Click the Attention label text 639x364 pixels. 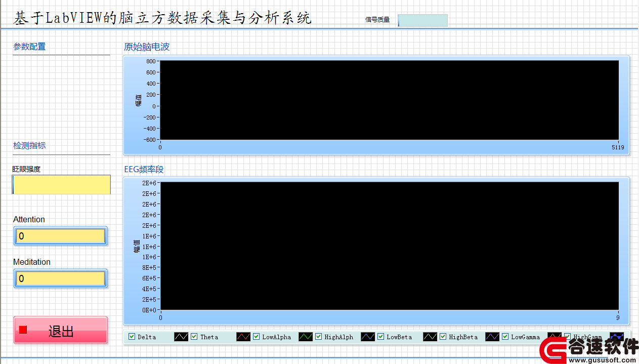click(x=29, y=219)
